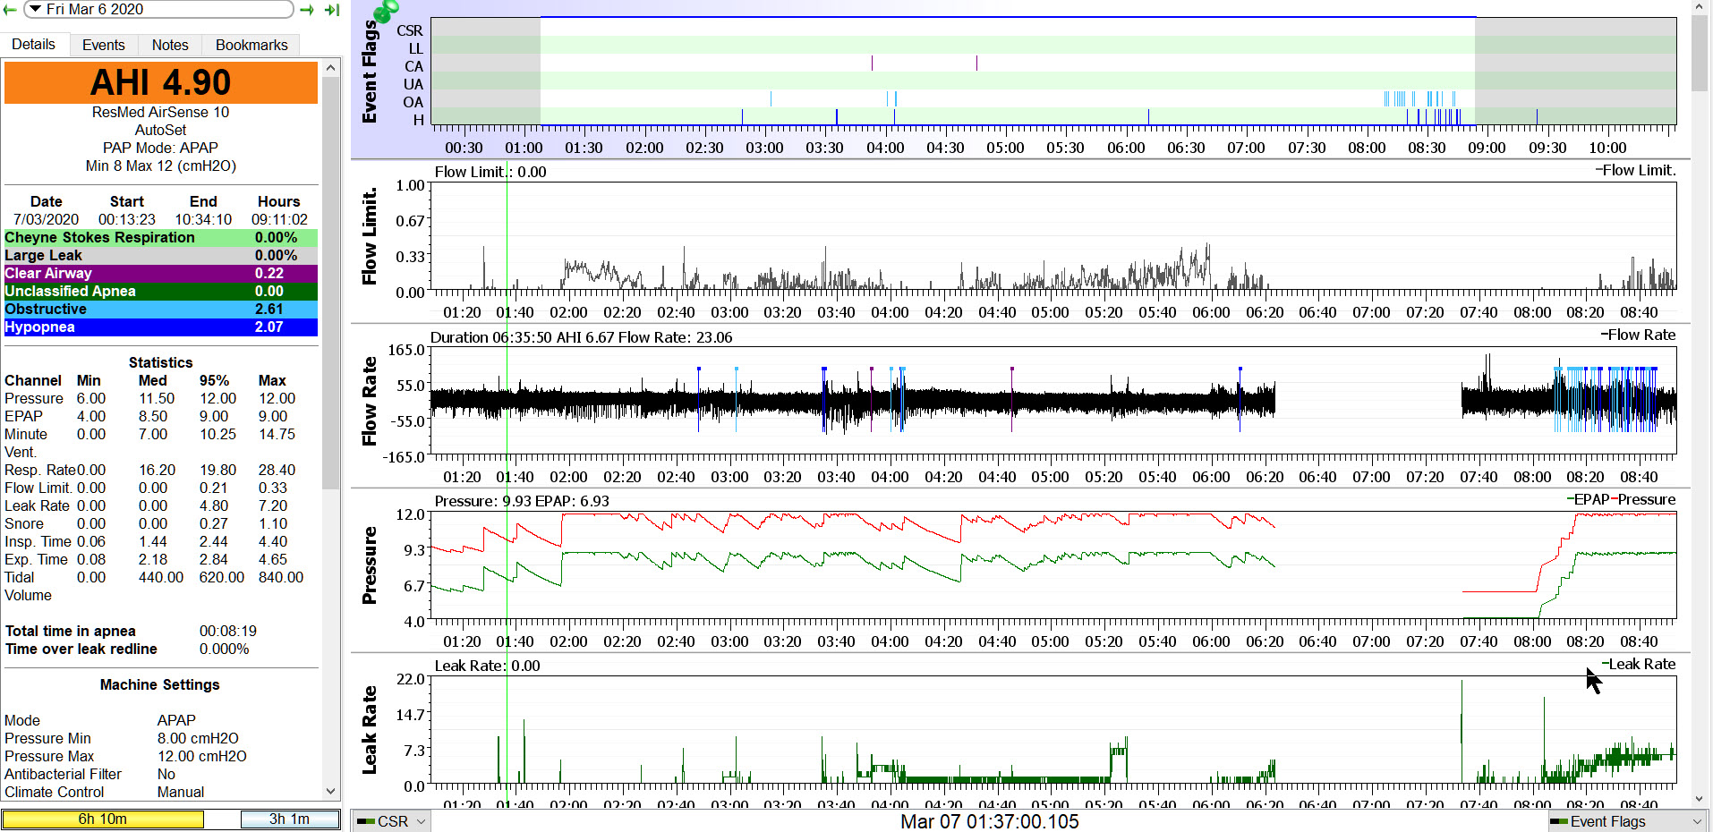Click the Time over leak redline row
The image size is (1713, 832).
(161, 649)
